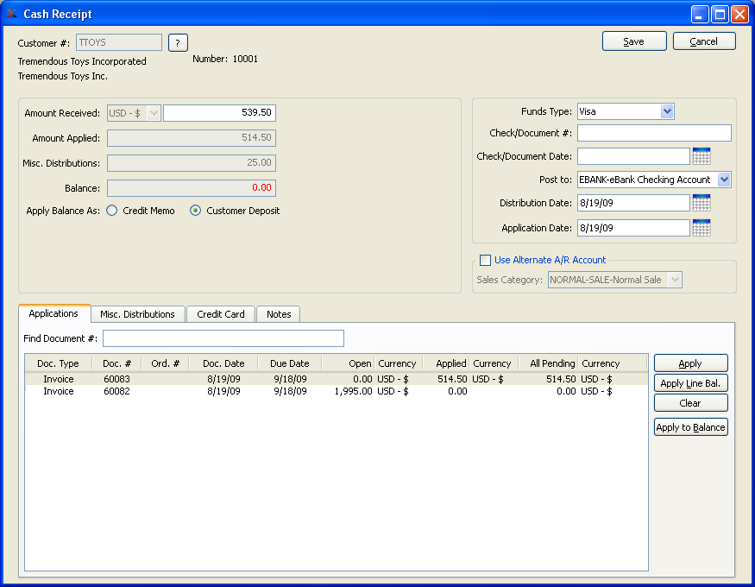The image size is (755, 587).
Task: Click the Apply Line Bal. button
Action: click(x=690, y=383)
